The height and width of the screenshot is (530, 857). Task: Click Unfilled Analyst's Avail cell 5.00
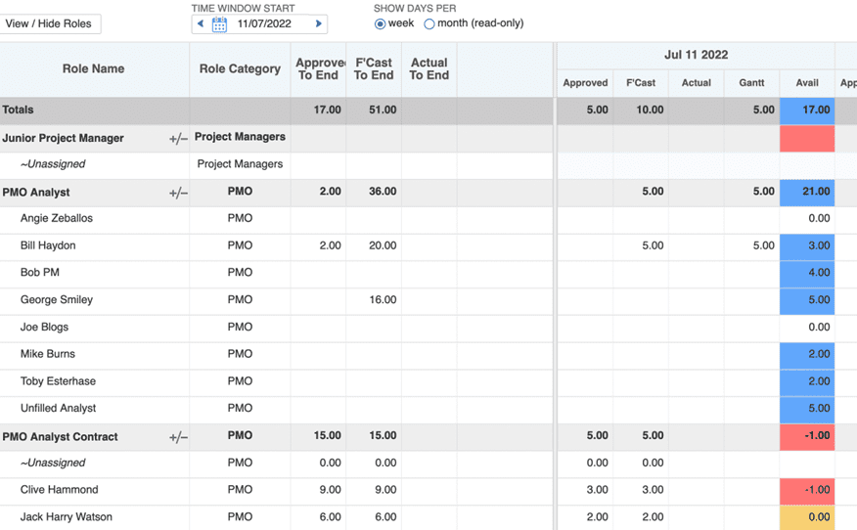(x=807, y=410)
